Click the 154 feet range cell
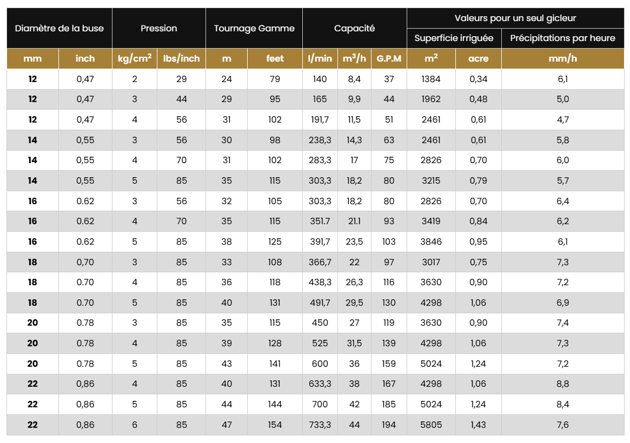 (275, 425)
